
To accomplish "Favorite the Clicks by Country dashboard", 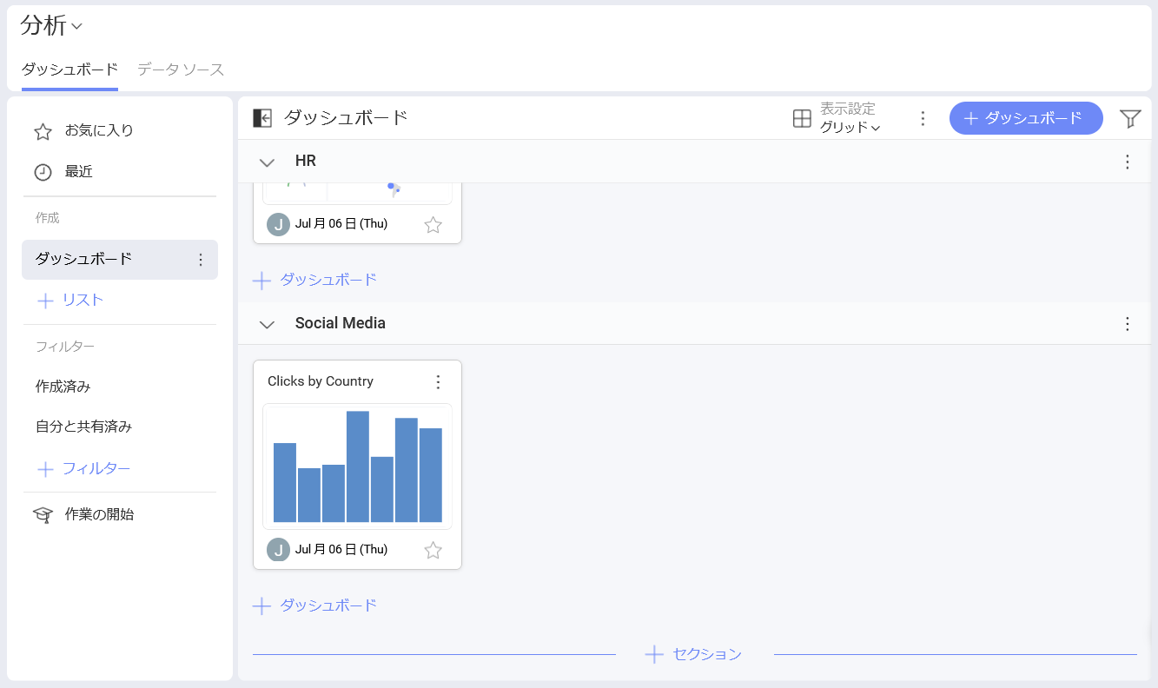I will (433, 550).
